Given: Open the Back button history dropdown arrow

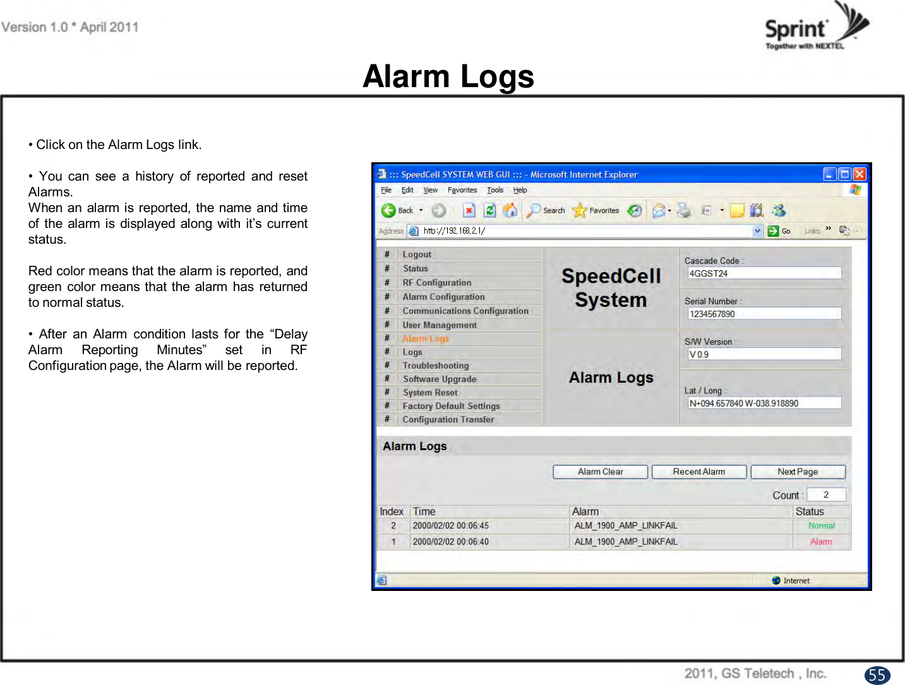Looking at the screenshot, I should coord(421,210).
